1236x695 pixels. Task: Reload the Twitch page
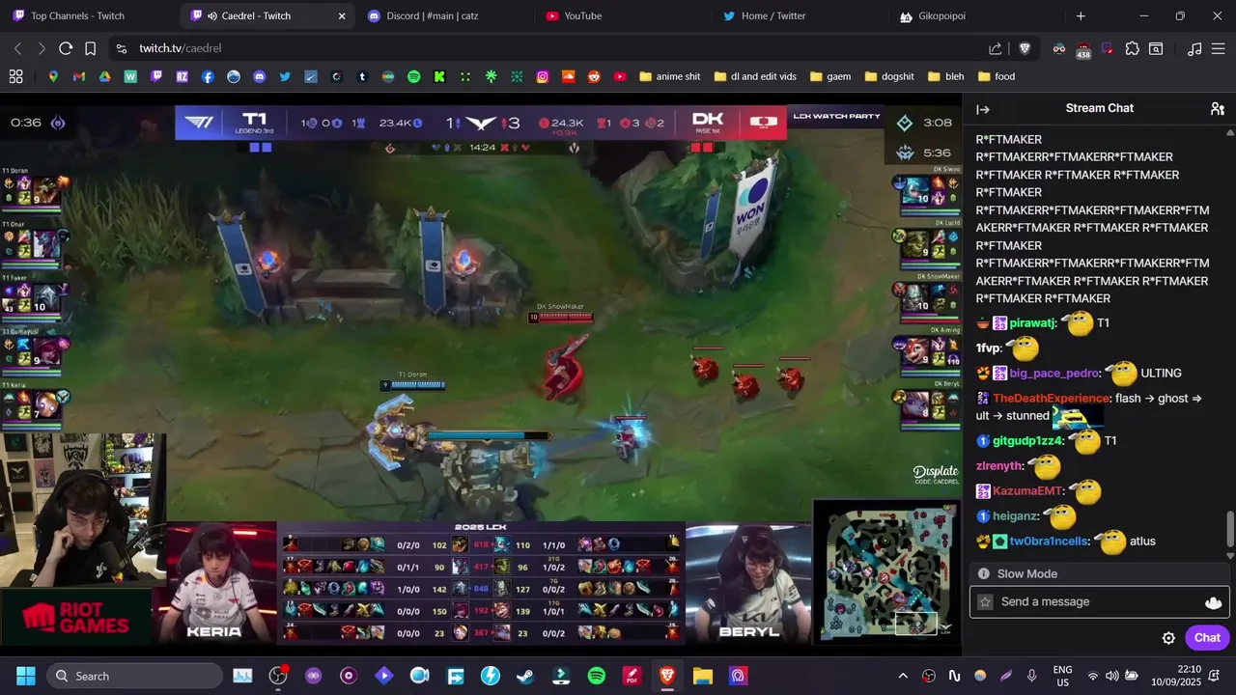pyautogui.click(x=66, y=48)
